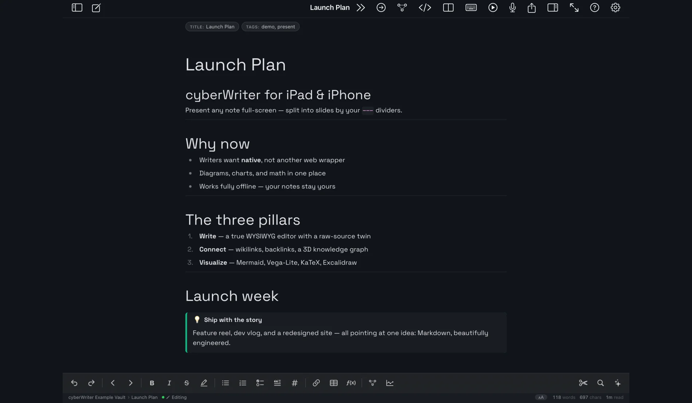The image size is (692, 403).
Task: Click the keyboard icon in top toolbar
Action: (471, 8)
